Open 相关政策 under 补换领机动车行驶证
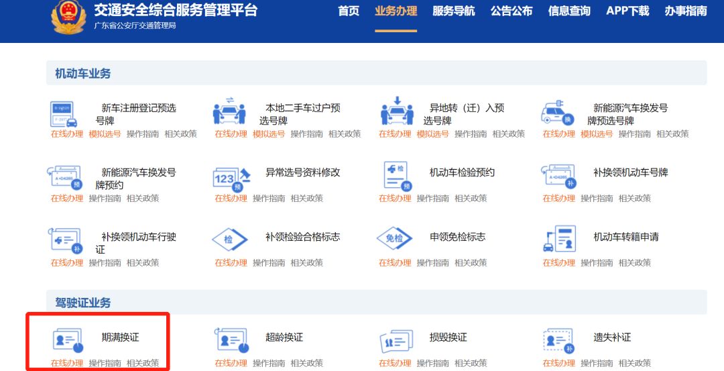 pyautogui.click(x=143, y=263)
